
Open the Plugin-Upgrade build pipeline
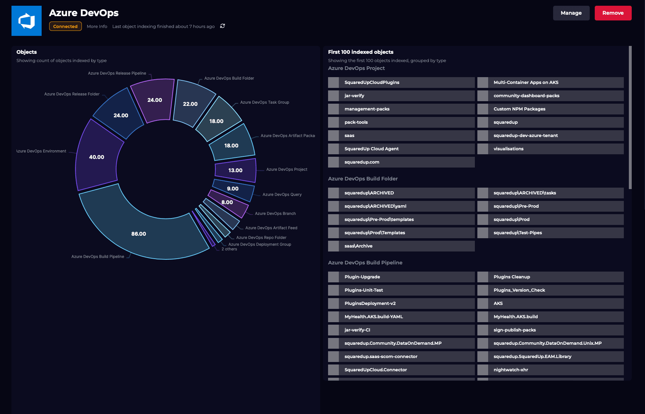pyautogui.click(x=401, y=277)
